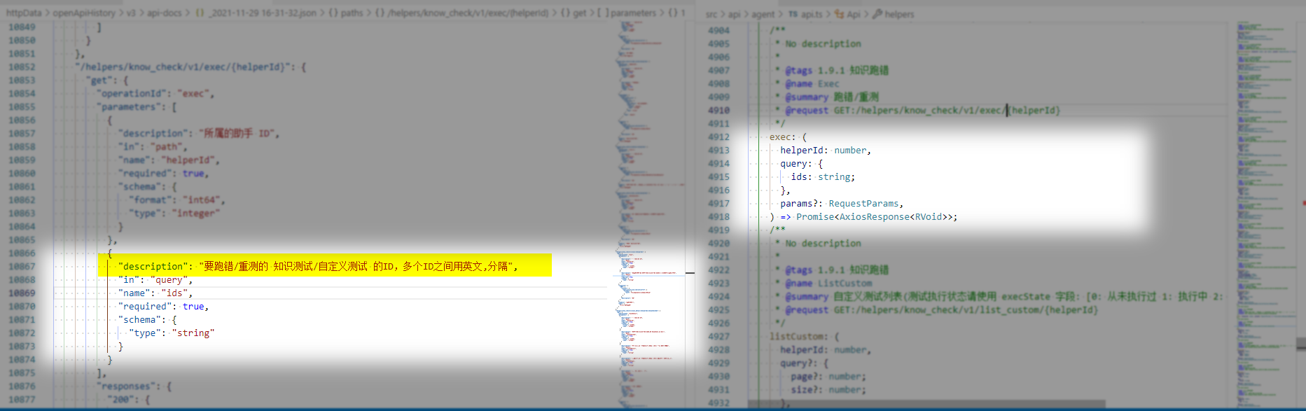
Task: Click line number 4912 in the right gutter
Action: pyautogui.click(x=718, y=137)
